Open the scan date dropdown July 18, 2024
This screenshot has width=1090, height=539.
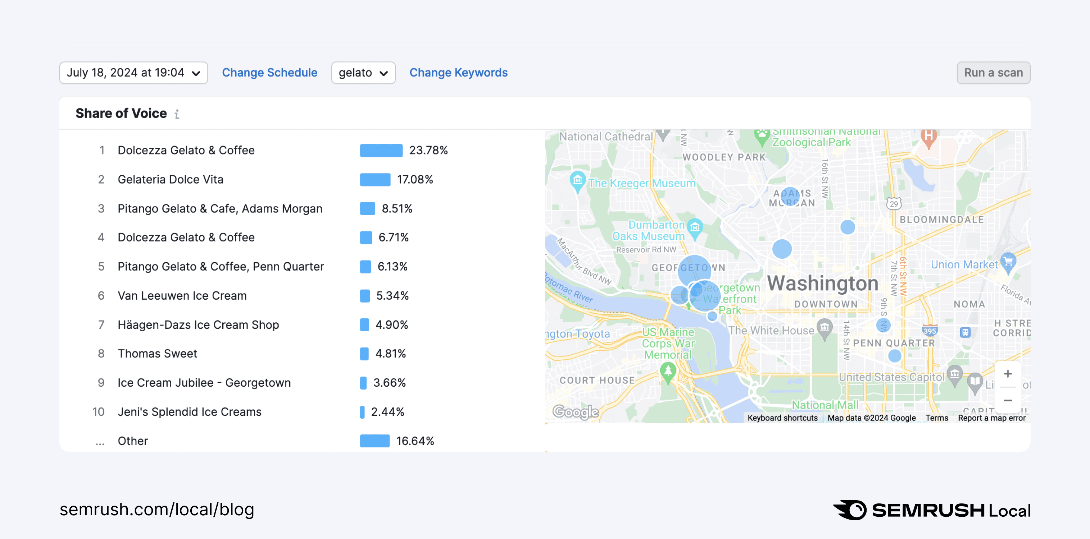coord(134,73)
